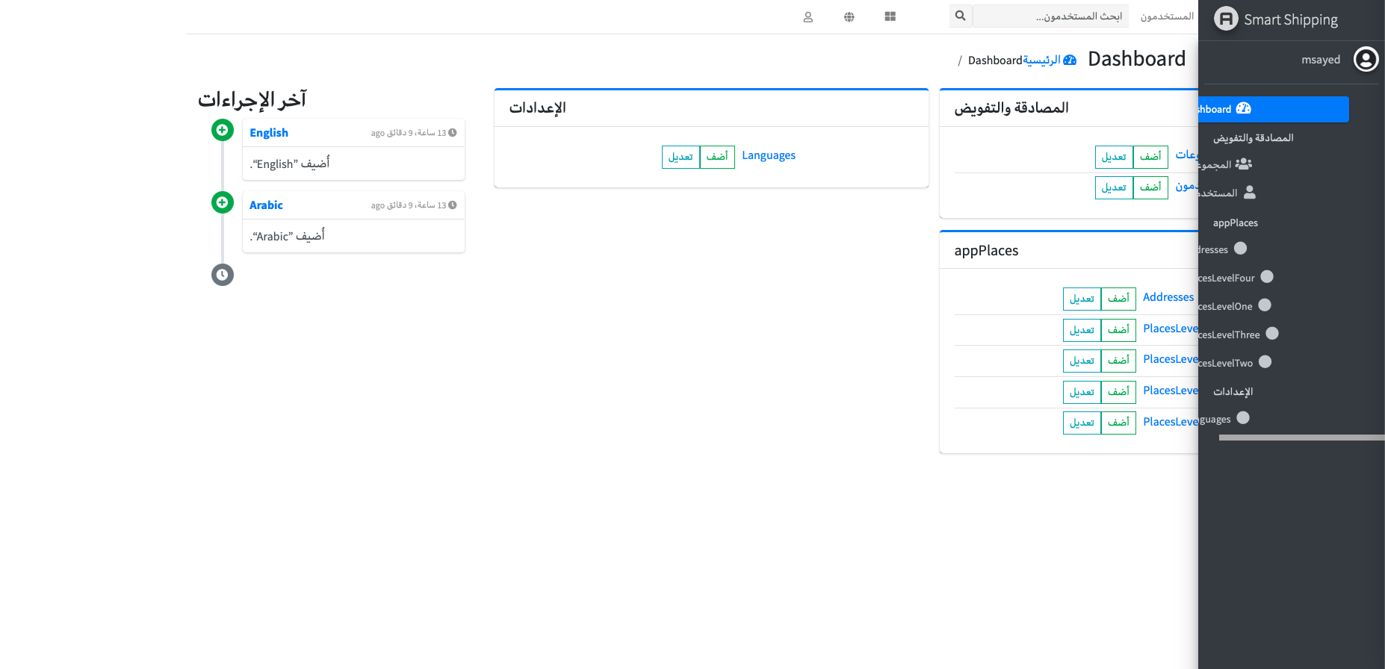
Task: Click المصادقة والتفويض header in sidebar
Action: (x=1253, y=138)
